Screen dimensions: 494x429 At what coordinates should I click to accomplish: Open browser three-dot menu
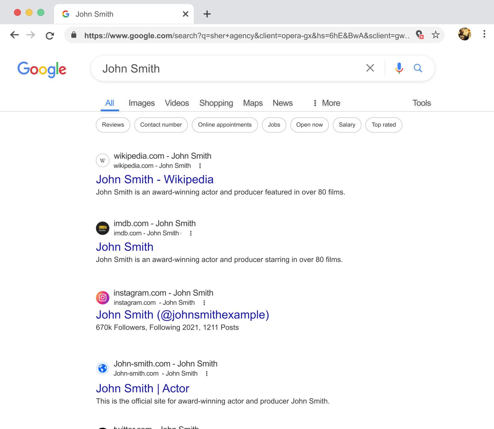coord(484,34)
